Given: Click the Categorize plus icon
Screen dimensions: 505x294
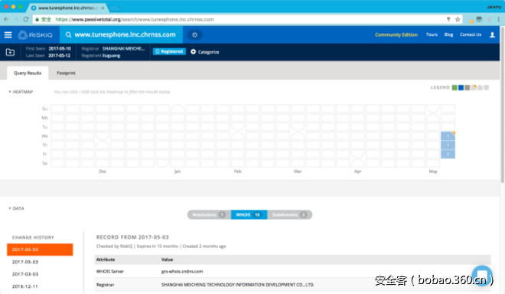Looking at the screenshot, I should click(x=194, y=51).
